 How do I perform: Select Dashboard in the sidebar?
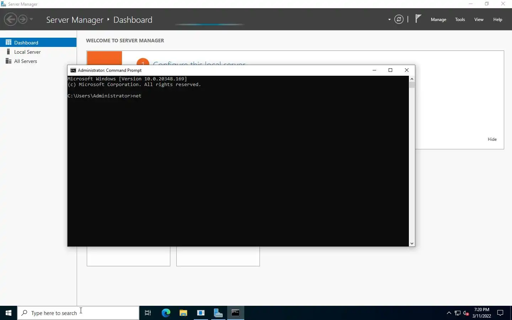(x=38, y=42)
